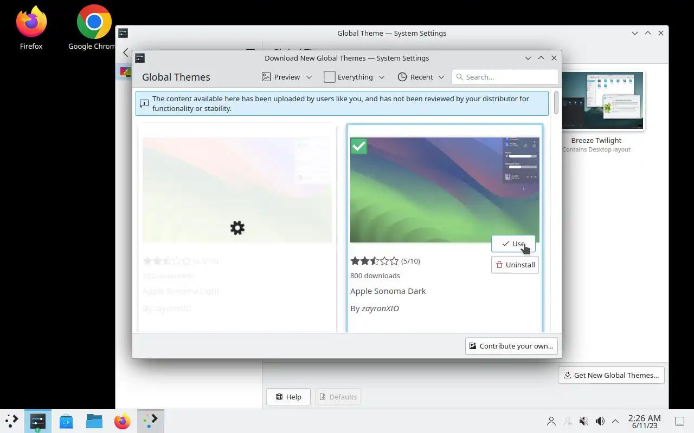Image resolution: width=694 pixels, height=433 pixels.
Task: Click the back arrow in System Settings window
Action: (x=125, y=53)
